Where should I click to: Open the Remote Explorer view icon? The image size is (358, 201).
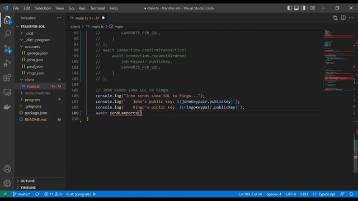click(7, 92)
